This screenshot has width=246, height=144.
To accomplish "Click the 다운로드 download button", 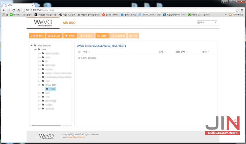I will [86, 36].
